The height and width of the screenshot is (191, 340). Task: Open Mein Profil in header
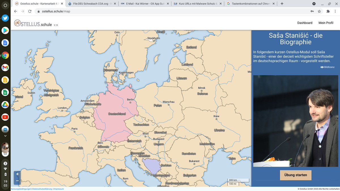pyautogui.click(x=326, y=23)
